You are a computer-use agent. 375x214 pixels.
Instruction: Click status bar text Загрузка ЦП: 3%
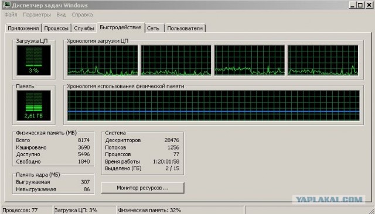[x=76, y=210]
